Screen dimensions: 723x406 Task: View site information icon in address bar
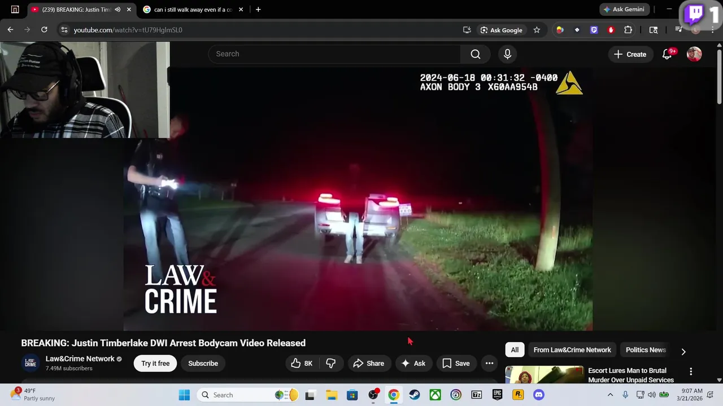coord(64,30)
